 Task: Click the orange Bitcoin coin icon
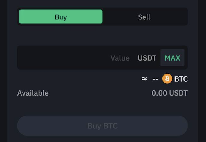point(167,79)
